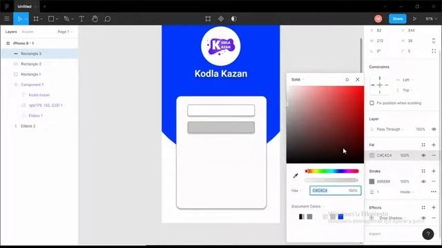Click the opacity slider bar
The width and height of the screenshot is (442, 248).
[x=331, y=180]
